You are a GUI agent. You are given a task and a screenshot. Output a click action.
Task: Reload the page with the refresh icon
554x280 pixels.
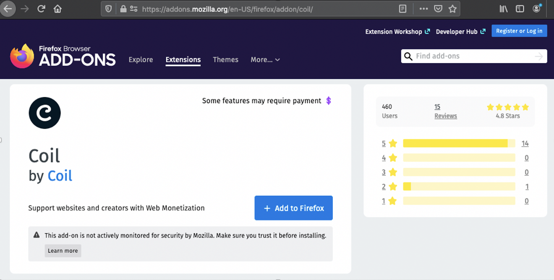[x=41, y=9]
